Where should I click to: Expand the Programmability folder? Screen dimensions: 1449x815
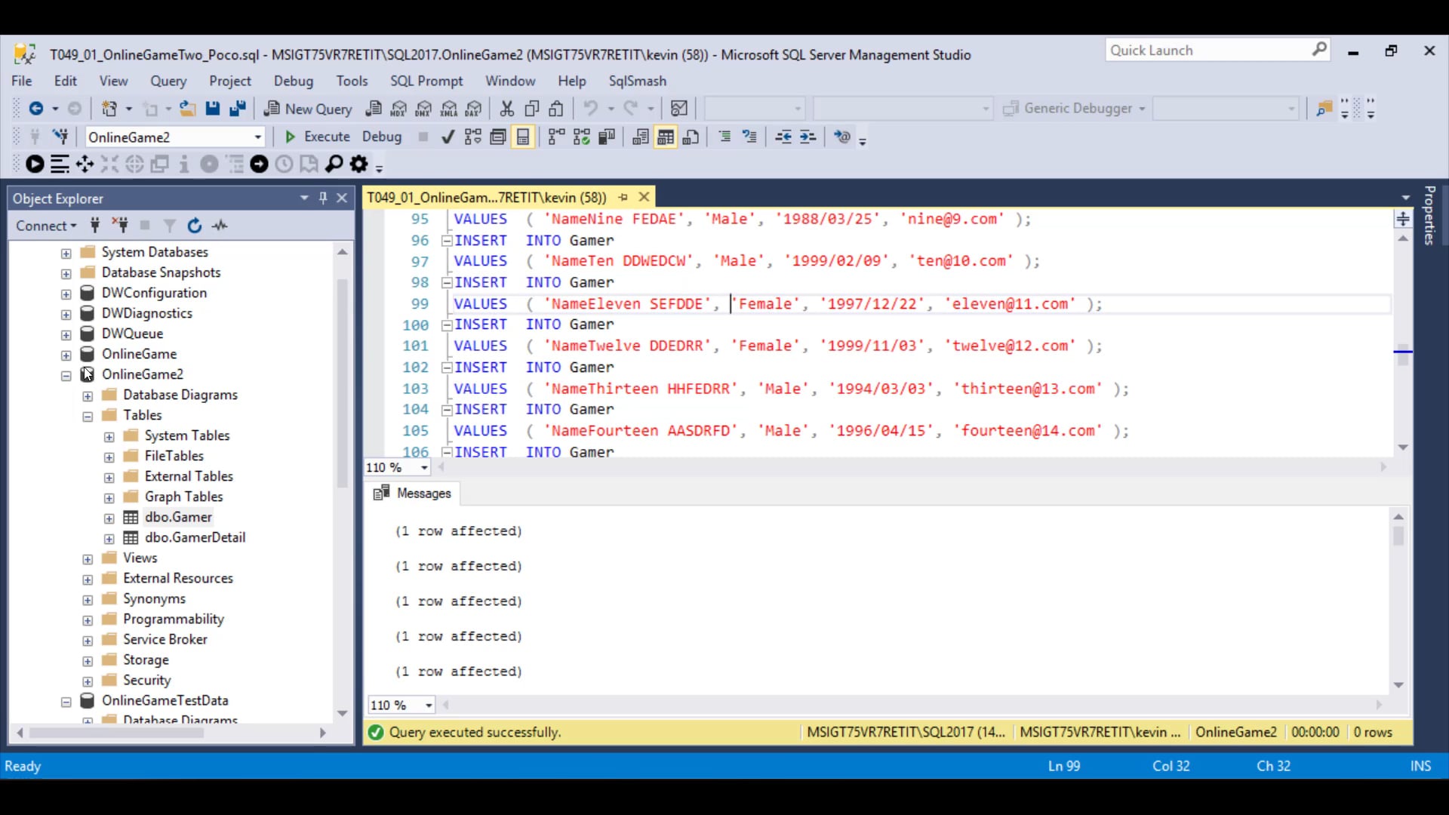[87, 620]
